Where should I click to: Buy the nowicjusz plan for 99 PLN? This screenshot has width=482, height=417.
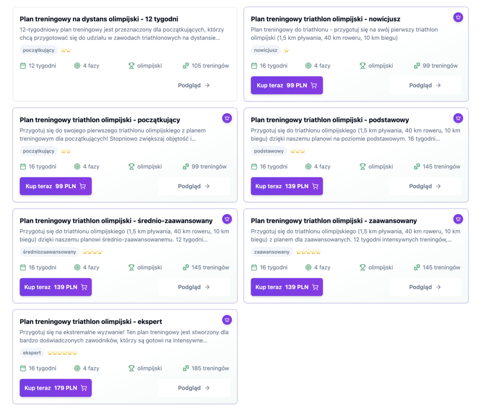click(287, 86)
